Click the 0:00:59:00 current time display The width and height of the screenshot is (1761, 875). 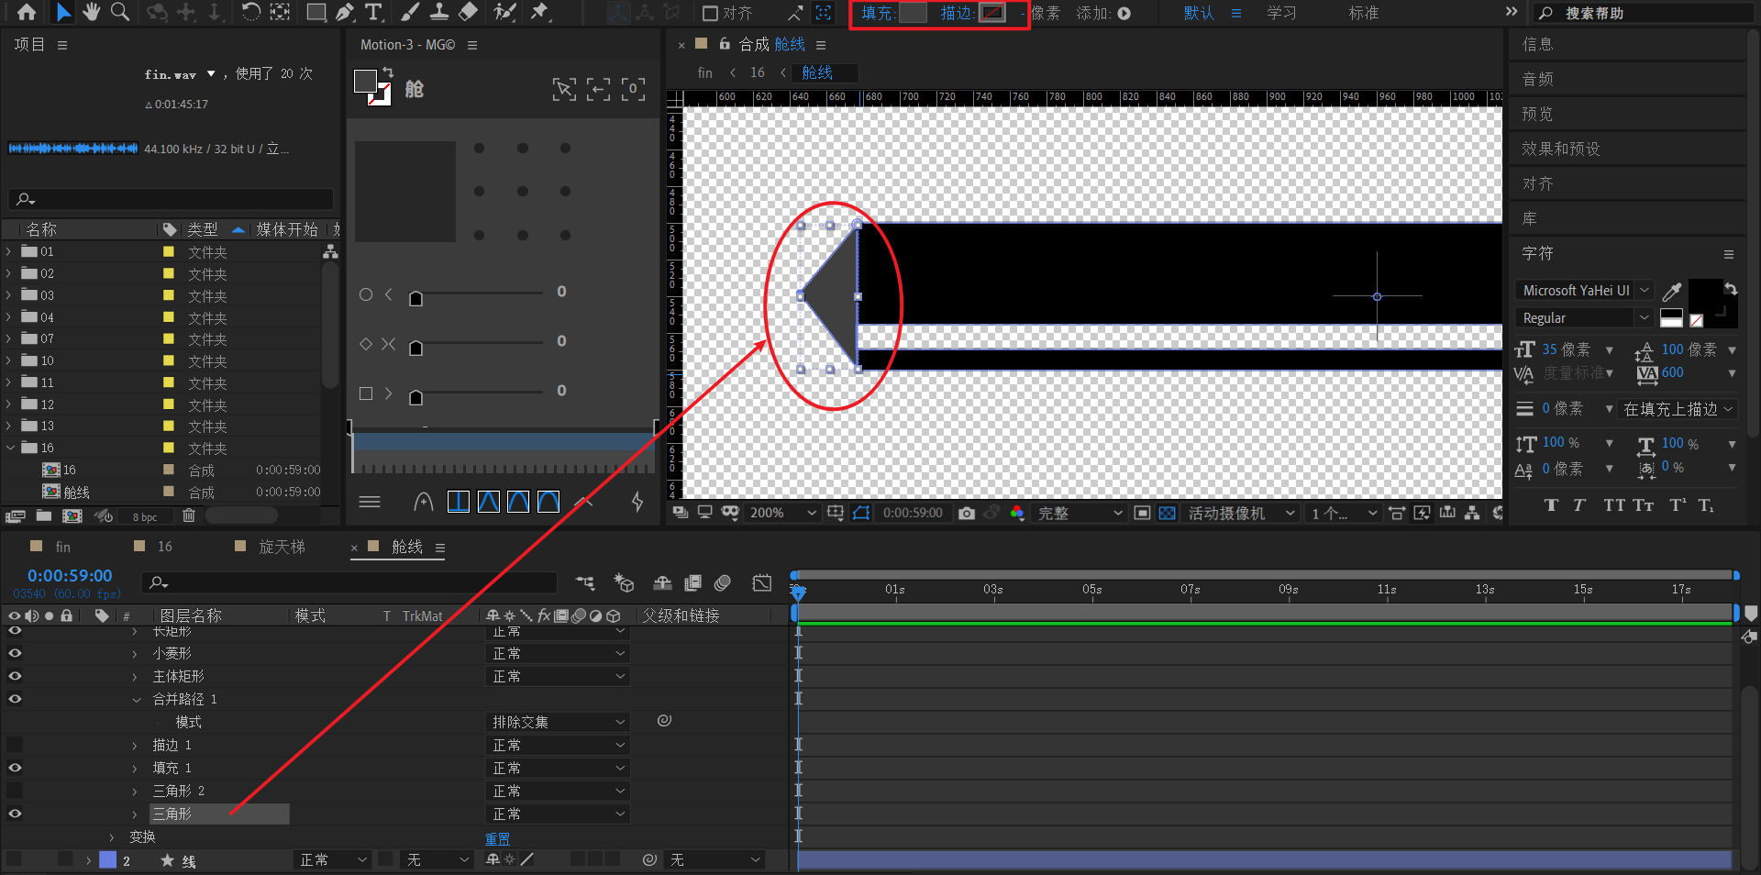[x=70, y=575]
